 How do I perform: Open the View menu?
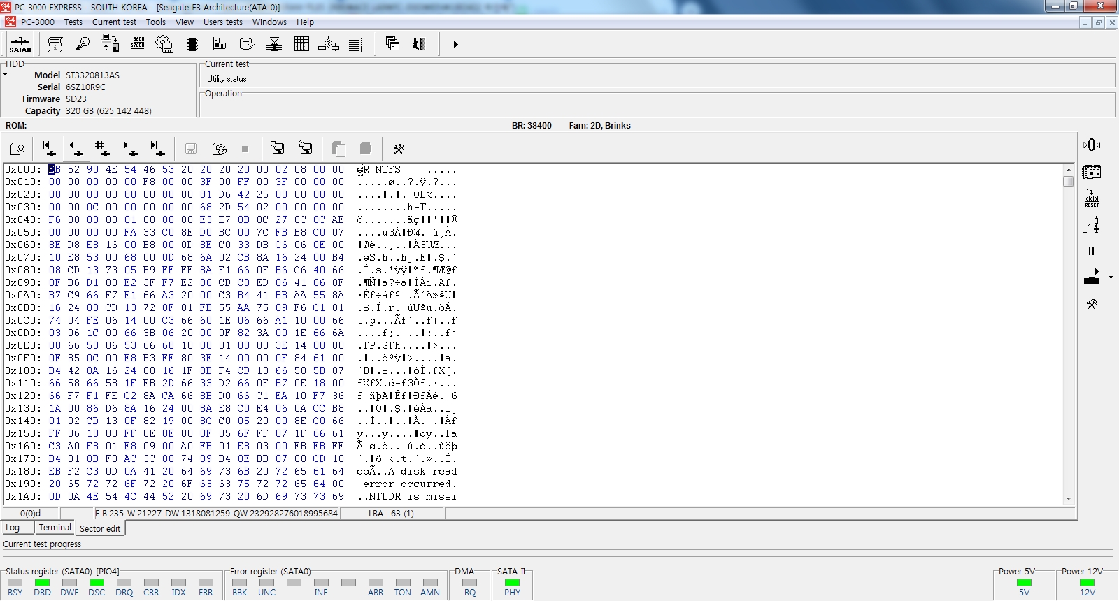pos(185,22)
